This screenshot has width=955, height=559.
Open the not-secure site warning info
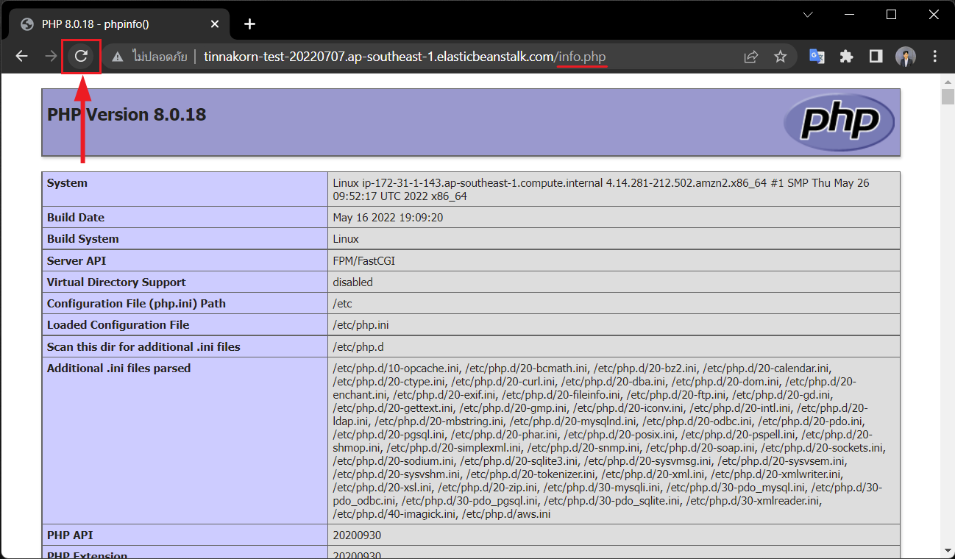tap(149, 57)
